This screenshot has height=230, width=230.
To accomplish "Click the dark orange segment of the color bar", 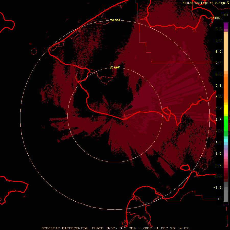I will tap(226, 88).
